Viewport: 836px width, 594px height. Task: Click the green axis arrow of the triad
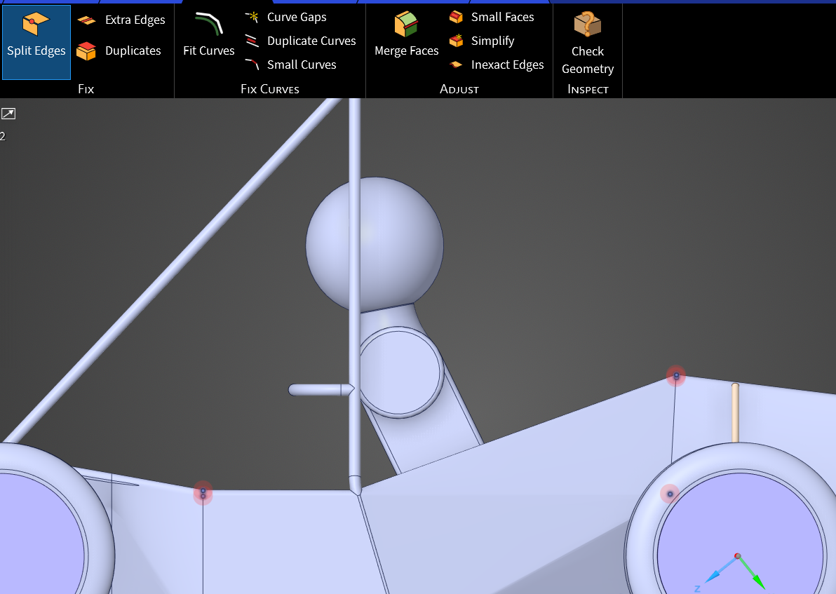click(753, 573)
